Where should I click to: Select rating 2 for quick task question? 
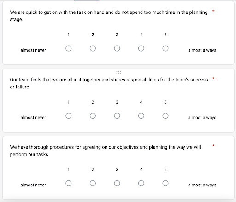pyautogui.click(x=93, y=48)
